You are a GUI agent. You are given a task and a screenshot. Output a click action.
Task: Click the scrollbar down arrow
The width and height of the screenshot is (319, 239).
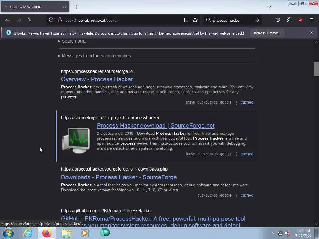click(316, 224)
